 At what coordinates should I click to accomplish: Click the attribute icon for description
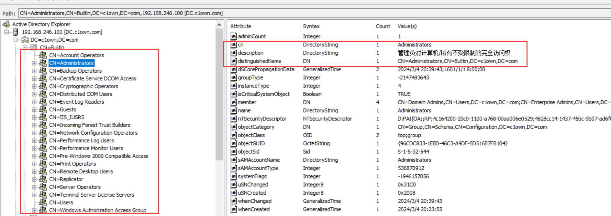pyautogui.click(x=234, y=53)
